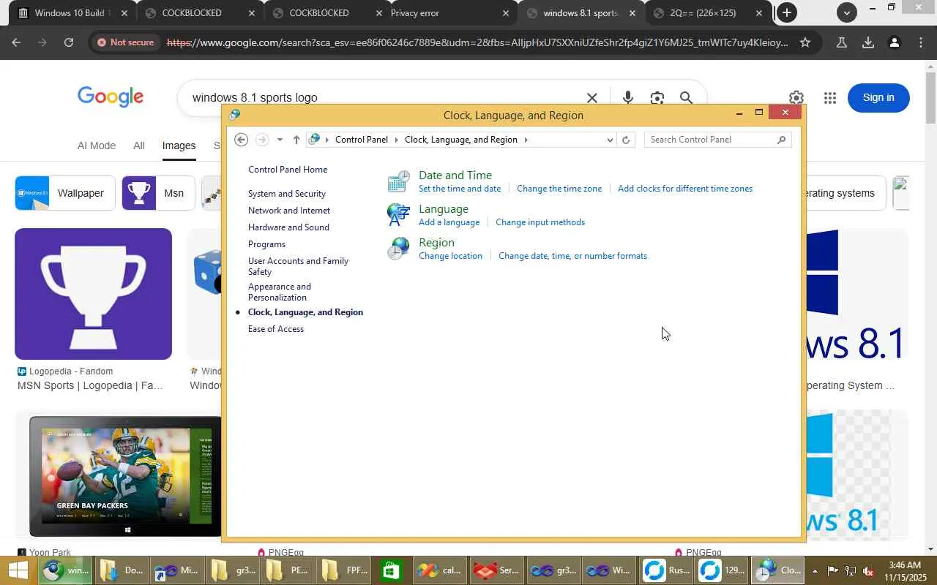This screenshot has width=937, height=585.
Task: Open Chrome profile menu
Action: click(894, 42)
